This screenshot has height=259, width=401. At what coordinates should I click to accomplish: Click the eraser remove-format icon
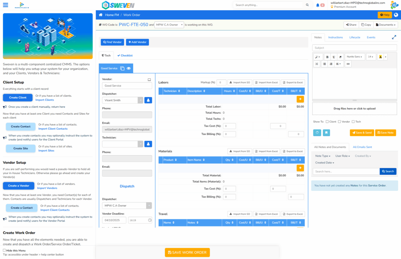click(x=340, y=57)
